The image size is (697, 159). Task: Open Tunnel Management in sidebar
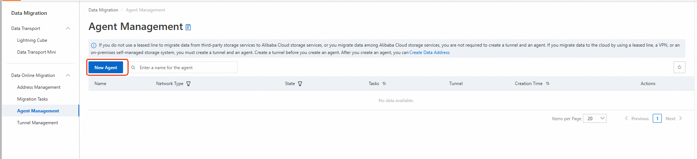pyautogui.click(x=38, y=123)
